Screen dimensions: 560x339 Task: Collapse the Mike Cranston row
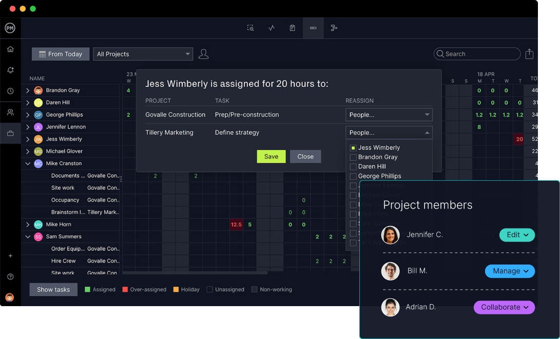(x=28, y=163)
